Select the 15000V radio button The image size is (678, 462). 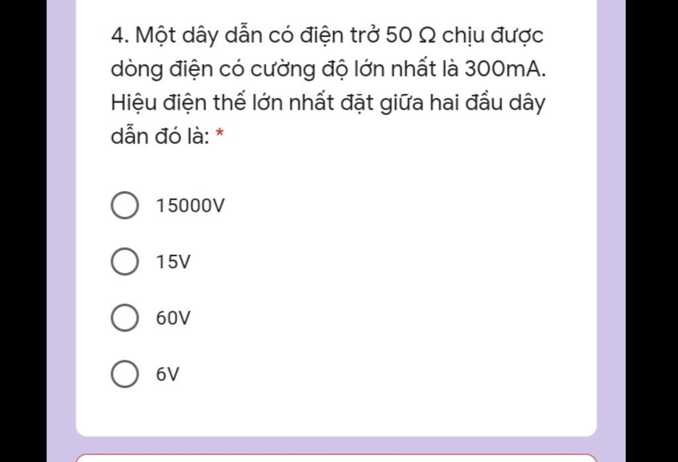click(124, 205)
